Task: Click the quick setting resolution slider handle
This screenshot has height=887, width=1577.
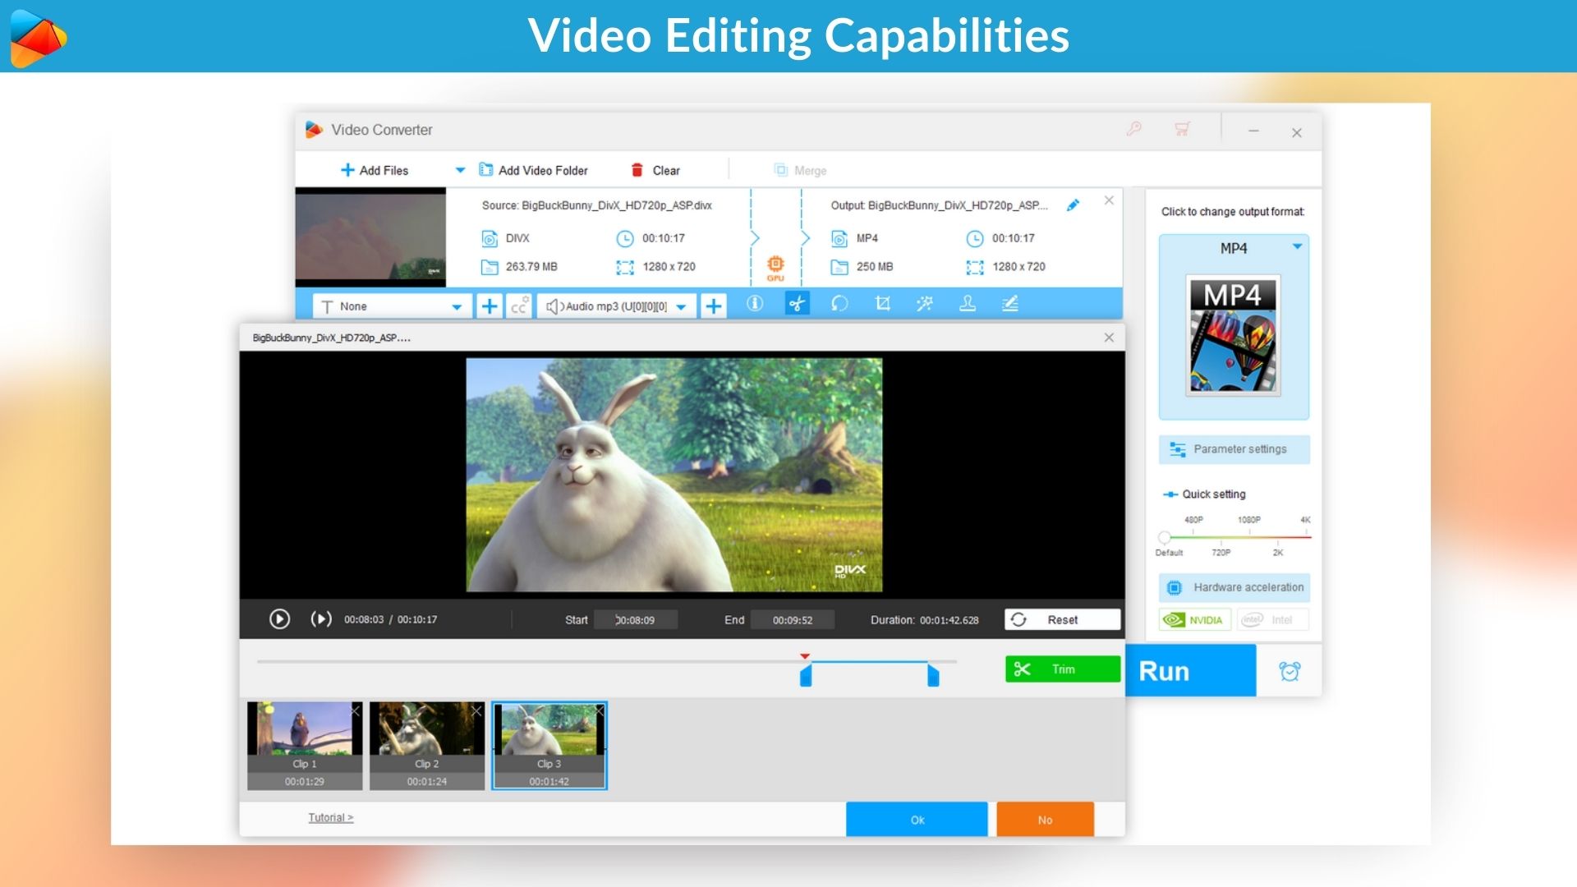Action: click(1164, 537)
